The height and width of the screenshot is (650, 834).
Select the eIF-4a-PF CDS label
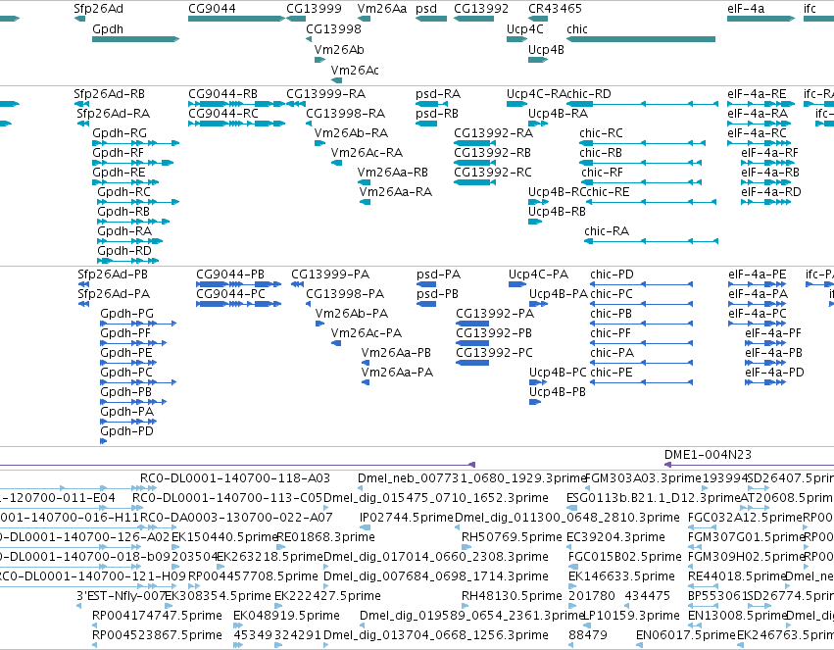773,333
